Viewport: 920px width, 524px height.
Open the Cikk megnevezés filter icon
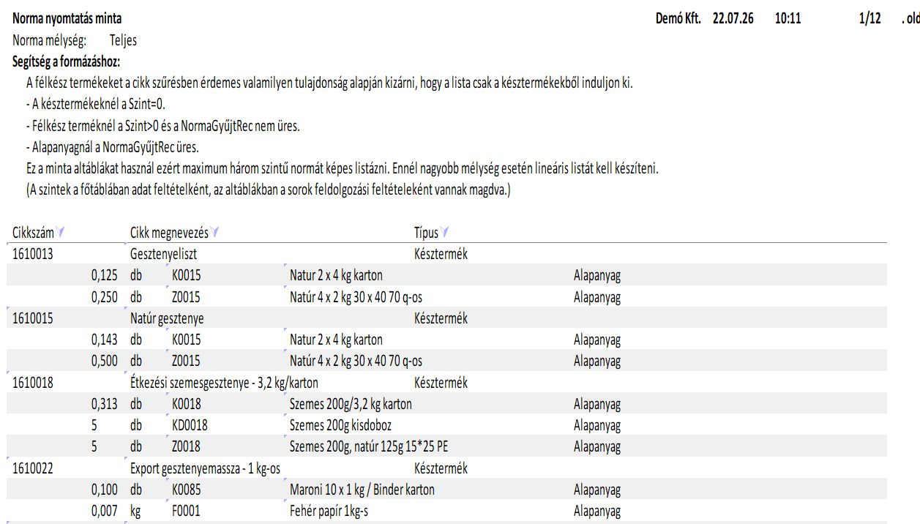(215, 233)
